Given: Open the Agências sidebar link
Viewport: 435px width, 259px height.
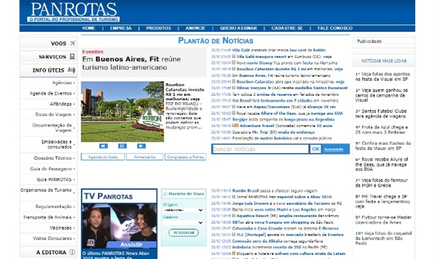Looking at the screenshot, I should point(62,83).
